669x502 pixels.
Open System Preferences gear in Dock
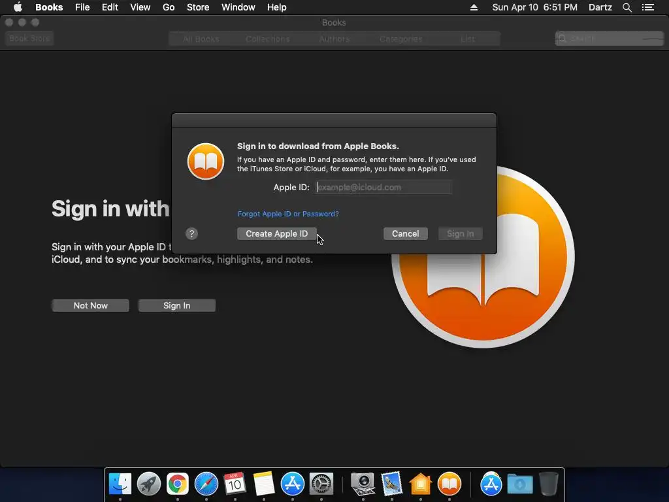pyautogui.click(x=321, y=484)
